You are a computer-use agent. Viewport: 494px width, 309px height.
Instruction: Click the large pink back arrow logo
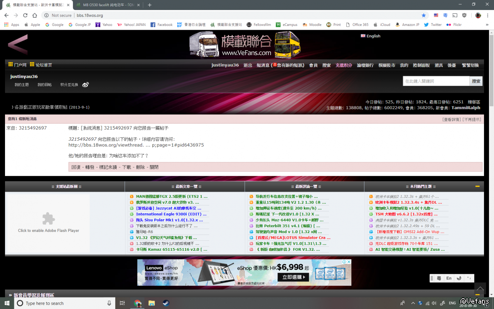[18, 44]
